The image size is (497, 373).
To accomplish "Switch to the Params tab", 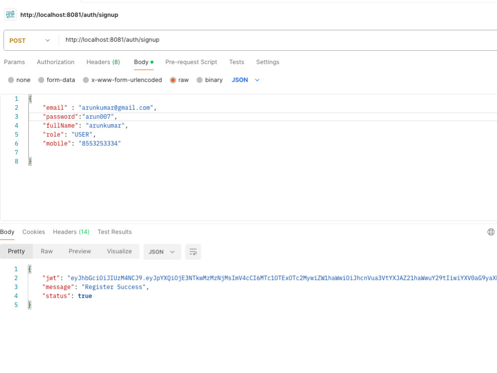I will pos(14,62).
